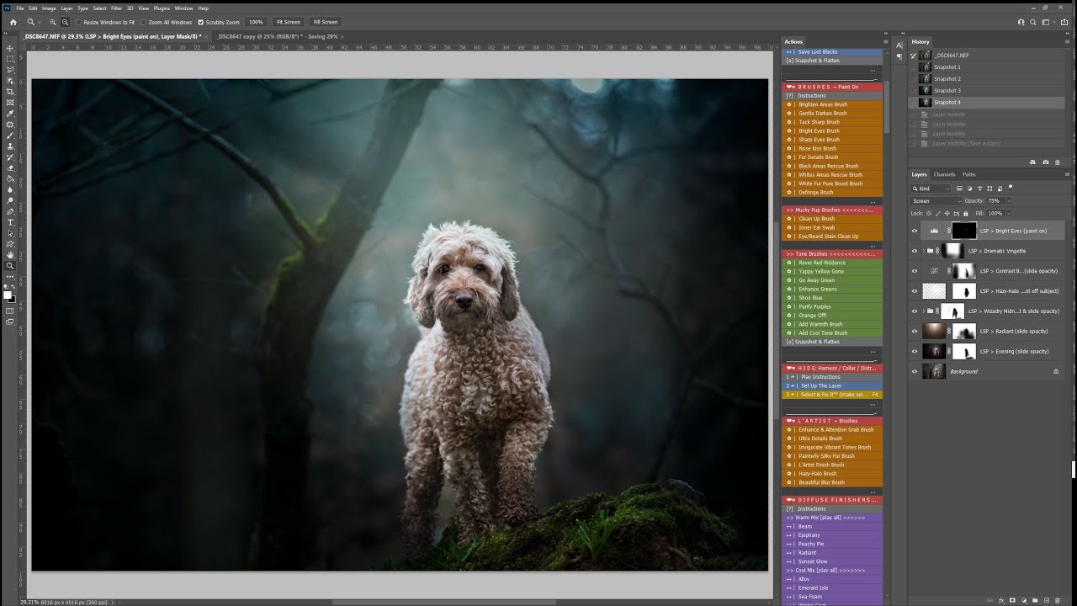Expand the LSP > Wizadry Midnight group

click(x=923, y=311)
